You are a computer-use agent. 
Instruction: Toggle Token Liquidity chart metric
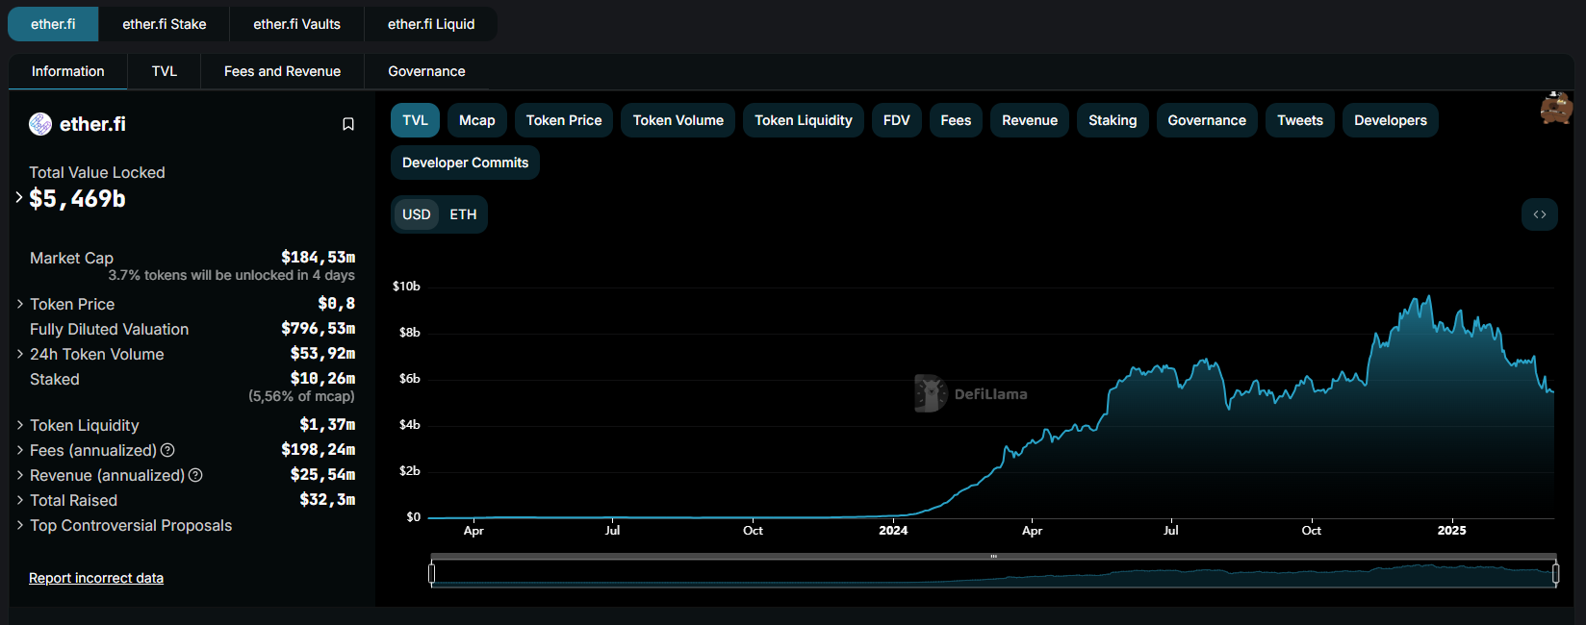[x=804, y=120]
